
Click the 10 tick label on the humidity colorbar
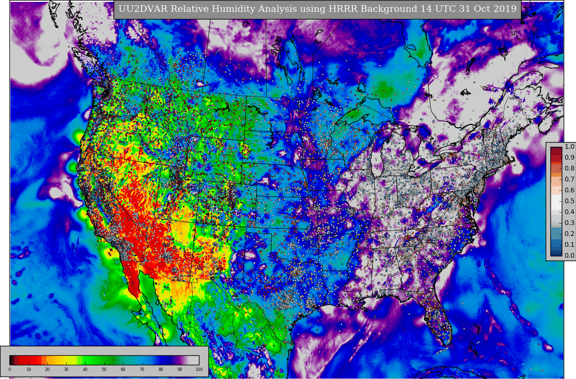click(x=28, y=370)
